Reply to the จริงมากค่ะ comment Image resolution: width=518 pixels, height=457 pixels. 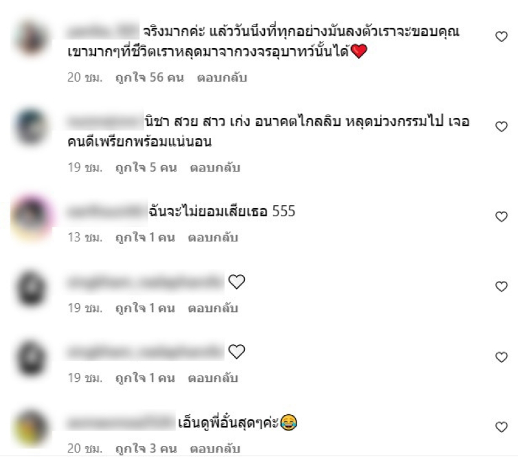[x=222, y=78]
